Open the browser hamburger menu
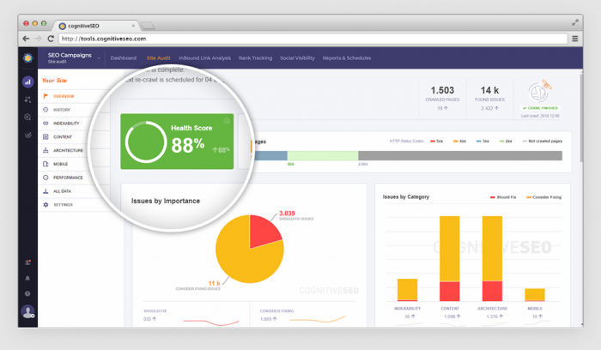This screenshot has height=350, width=601. pyautogui.click(x=575, y=39)
